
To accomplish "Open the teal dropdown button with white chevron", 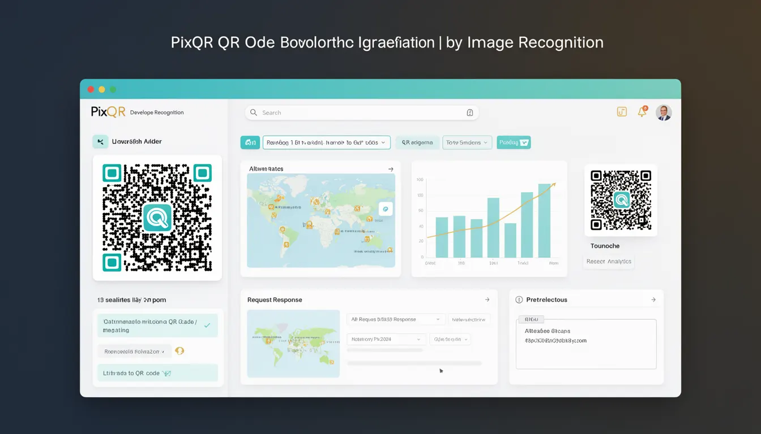I will (514, 142).
